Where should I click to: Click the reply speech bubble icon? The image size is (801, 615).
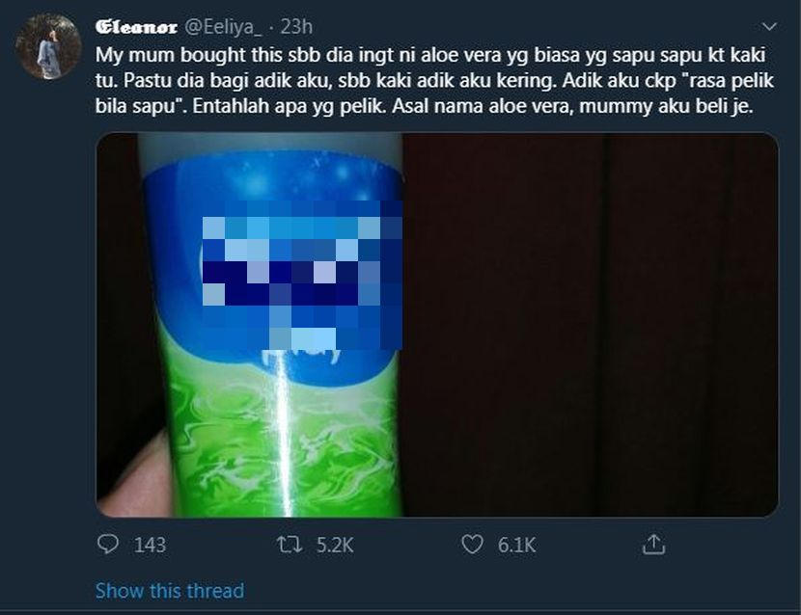pos(108,545)
